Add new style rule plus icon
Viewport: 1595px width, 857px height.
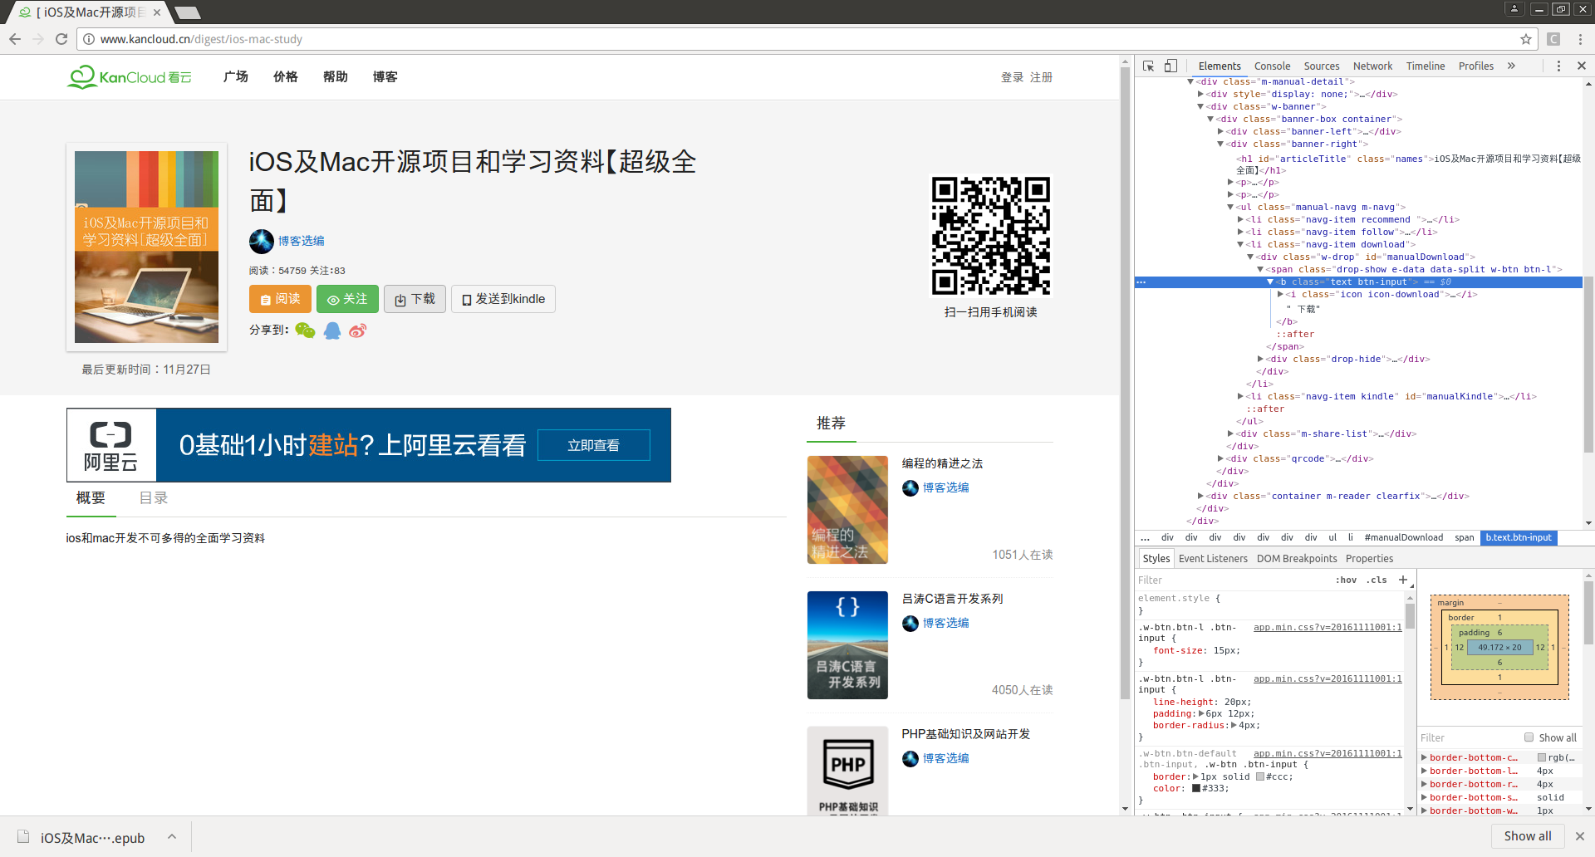point(1403,580)
